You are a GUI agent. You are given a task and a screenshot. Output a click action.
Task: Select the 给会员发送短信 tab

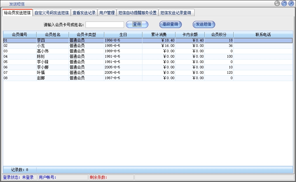point(17,13)
